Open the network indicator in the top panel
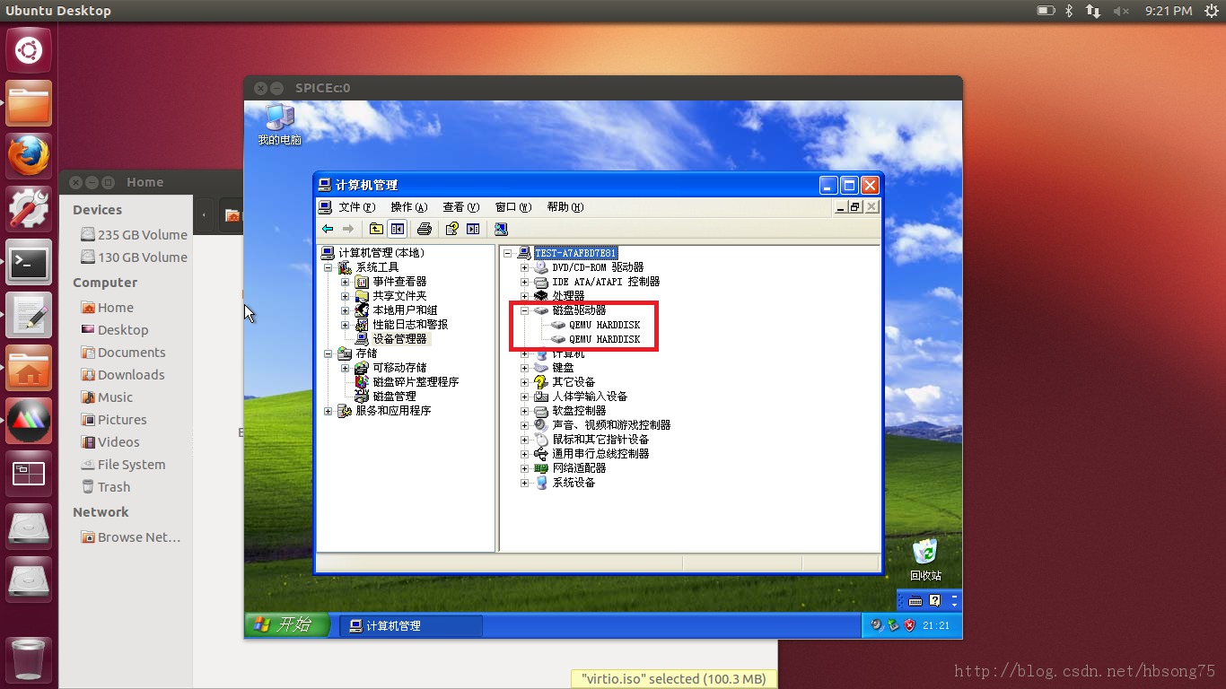The width and height of the screenshot is (1226, 689). pyautogui.click(x=1093, y=11)
